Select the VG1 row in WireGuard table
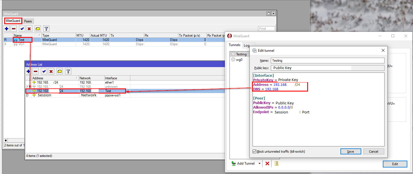Image resolution: width=413 pixels, height=174 pixels. coord(114,44)
